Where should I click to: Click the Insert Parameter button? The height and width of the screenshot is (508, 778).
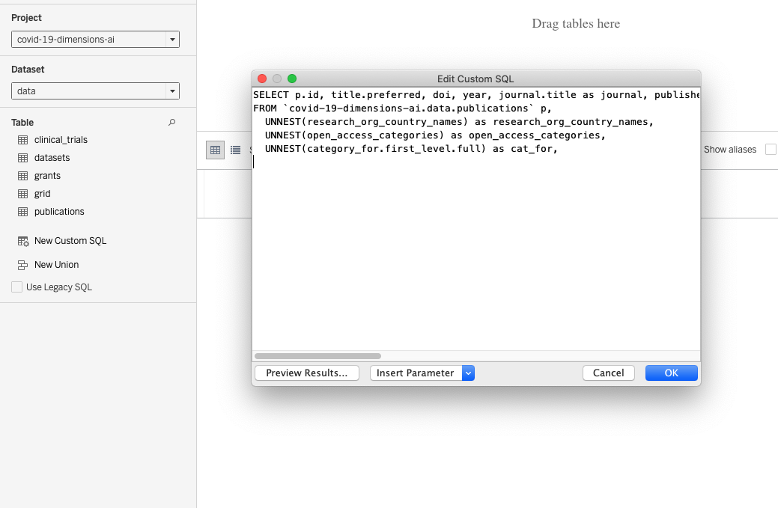coord(416,373)
